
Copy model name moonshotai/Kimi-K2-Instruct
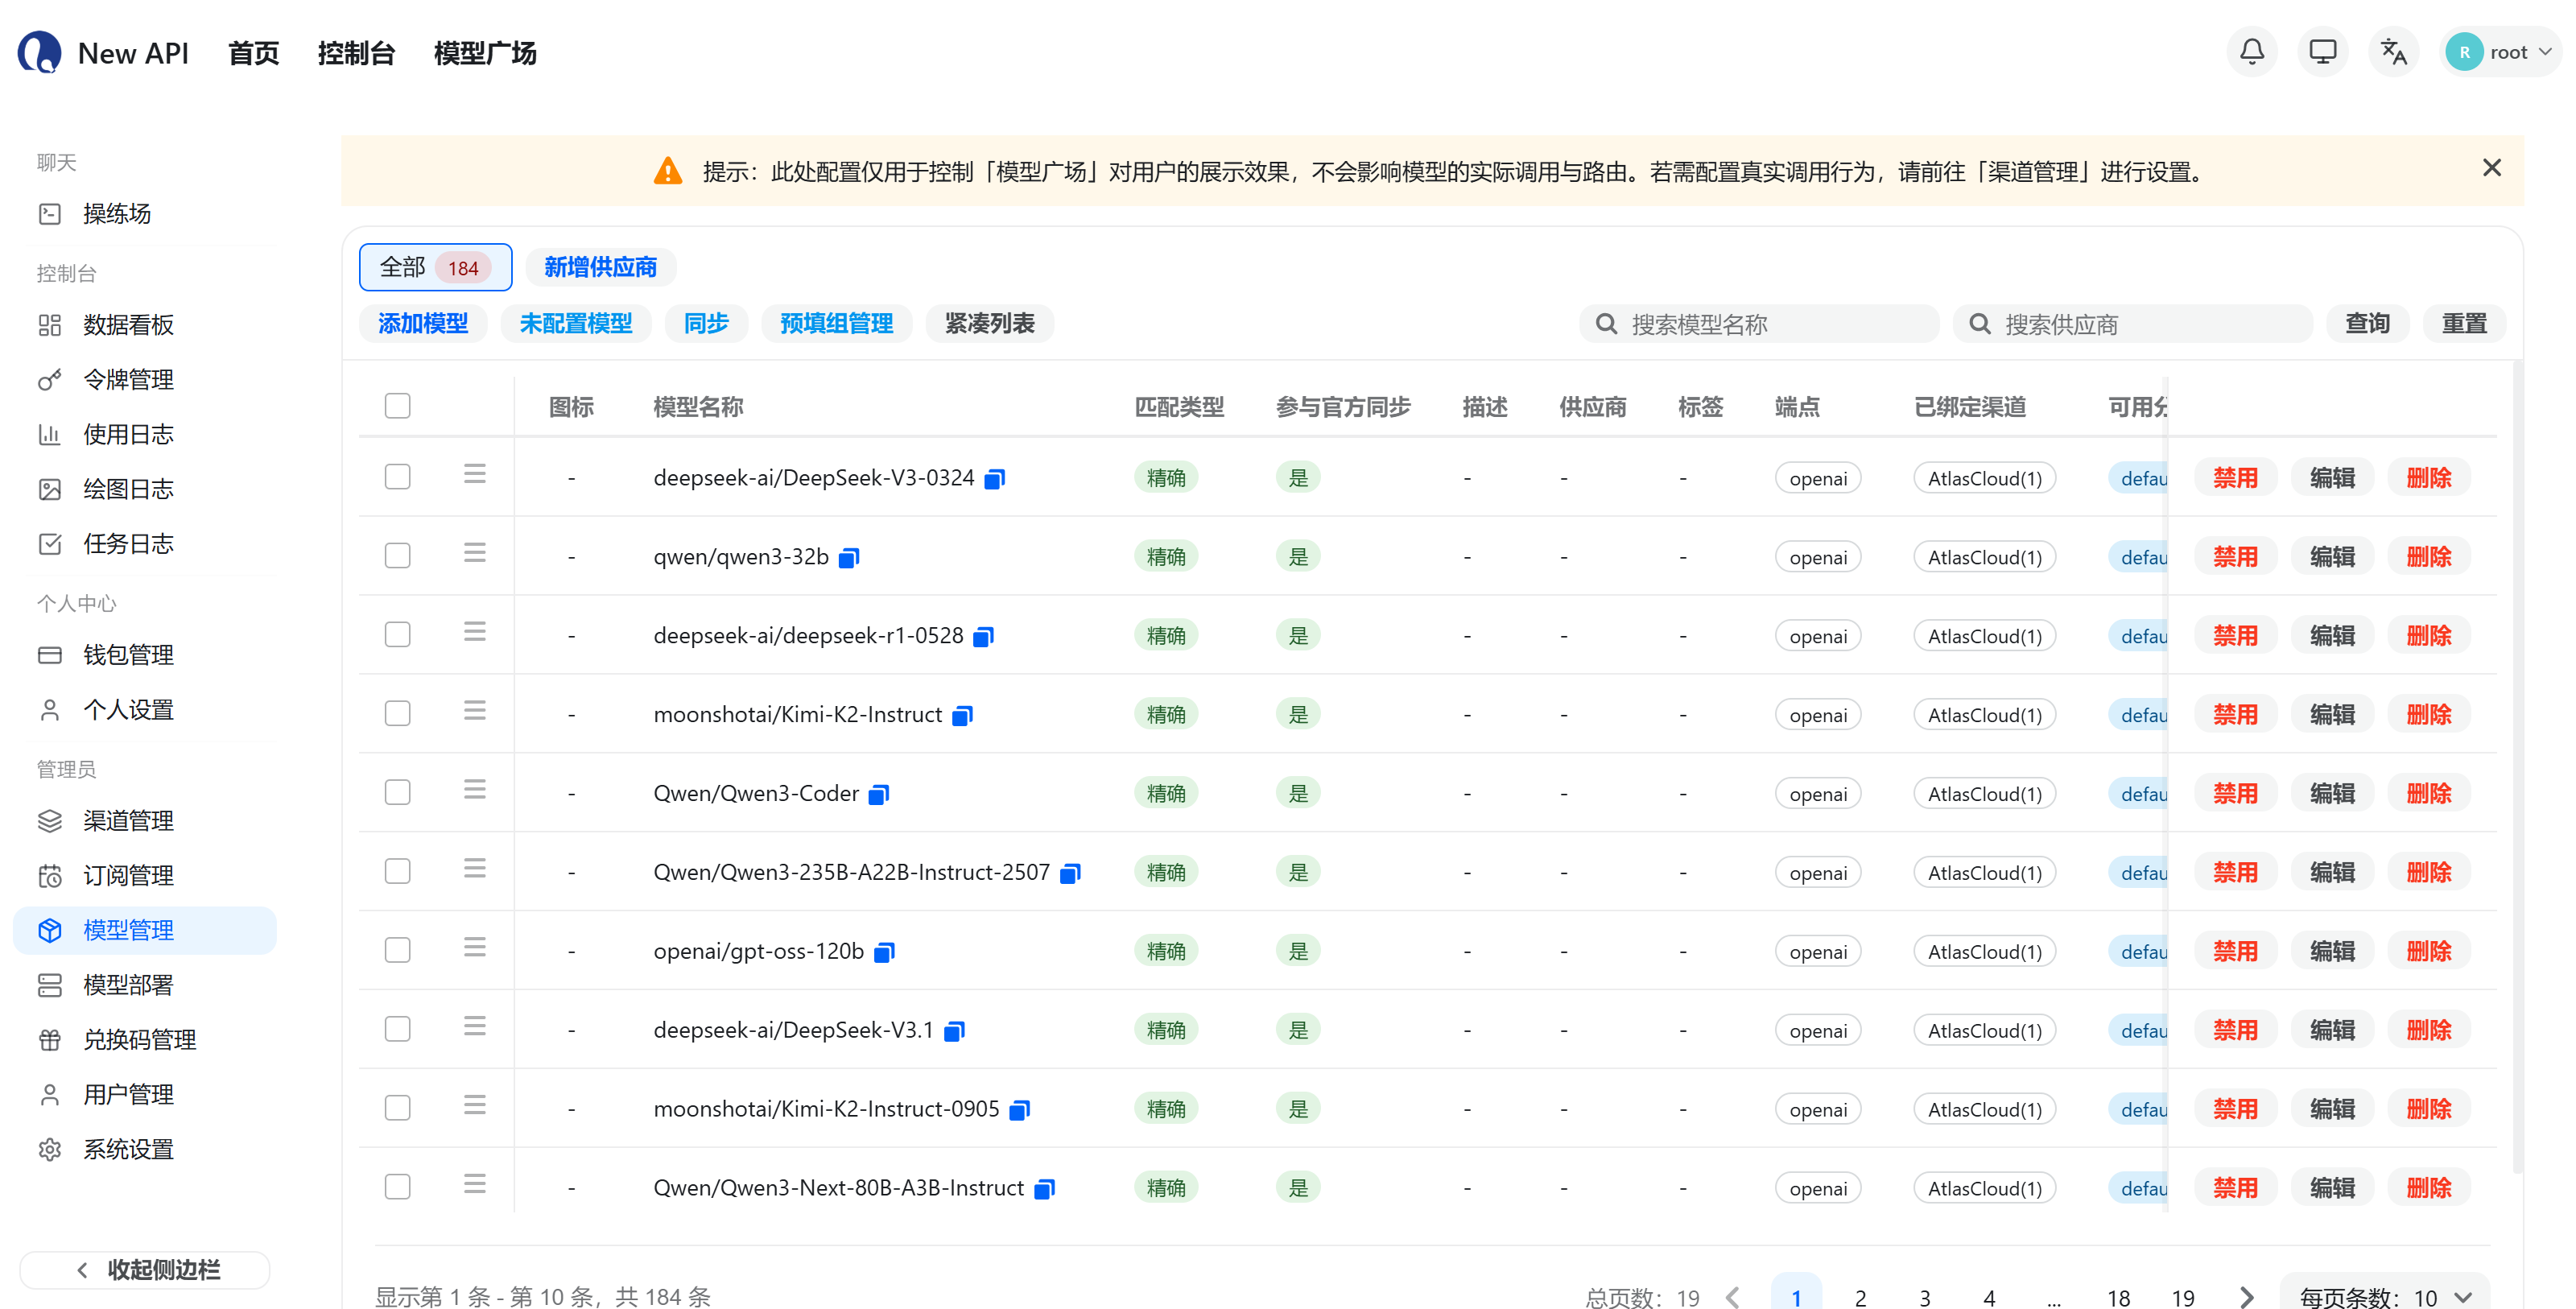point(962,716)
